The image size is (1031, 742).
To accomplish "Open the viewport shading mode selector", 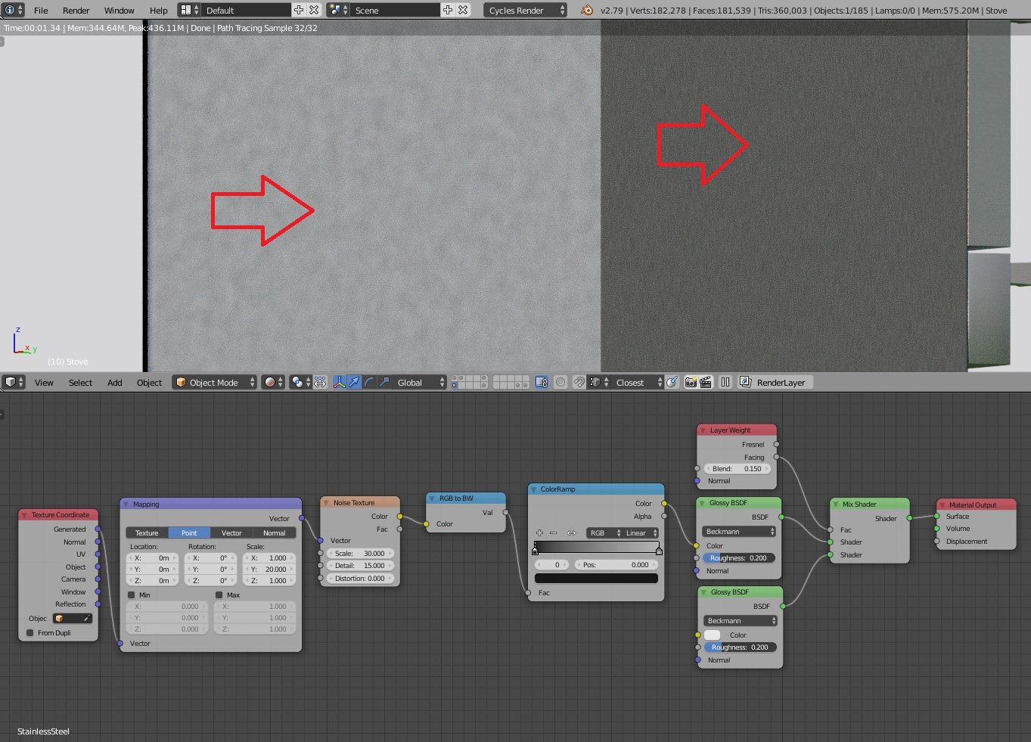I will (x=273, y=382).
